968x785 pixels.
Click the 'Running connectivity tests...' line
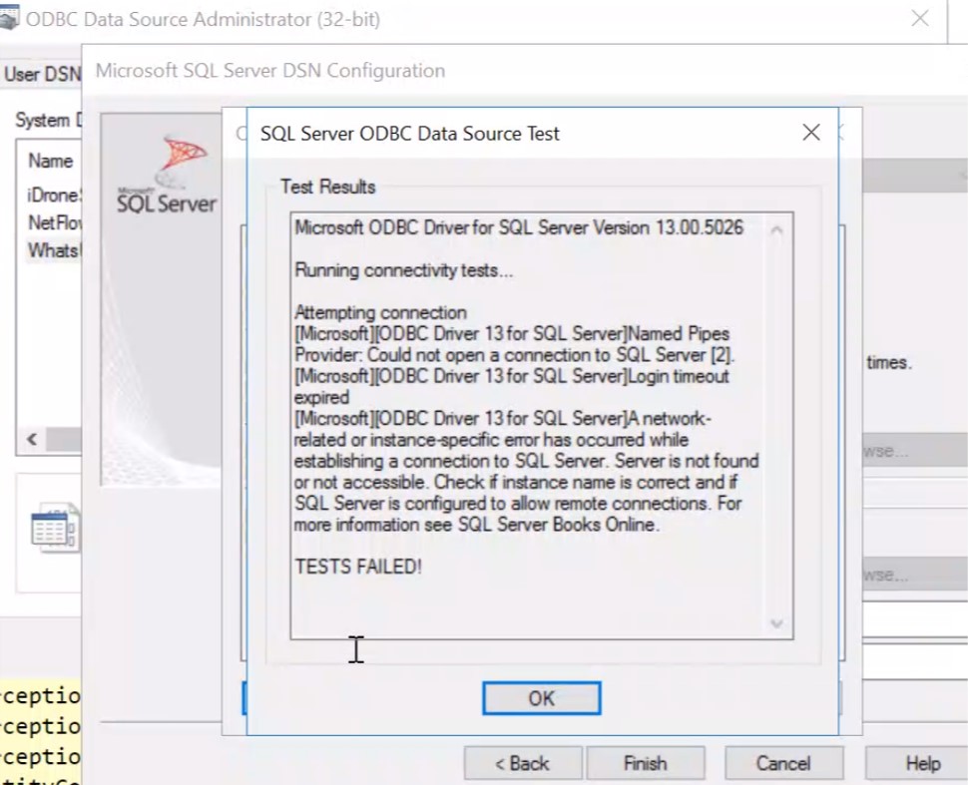[404, 270]
